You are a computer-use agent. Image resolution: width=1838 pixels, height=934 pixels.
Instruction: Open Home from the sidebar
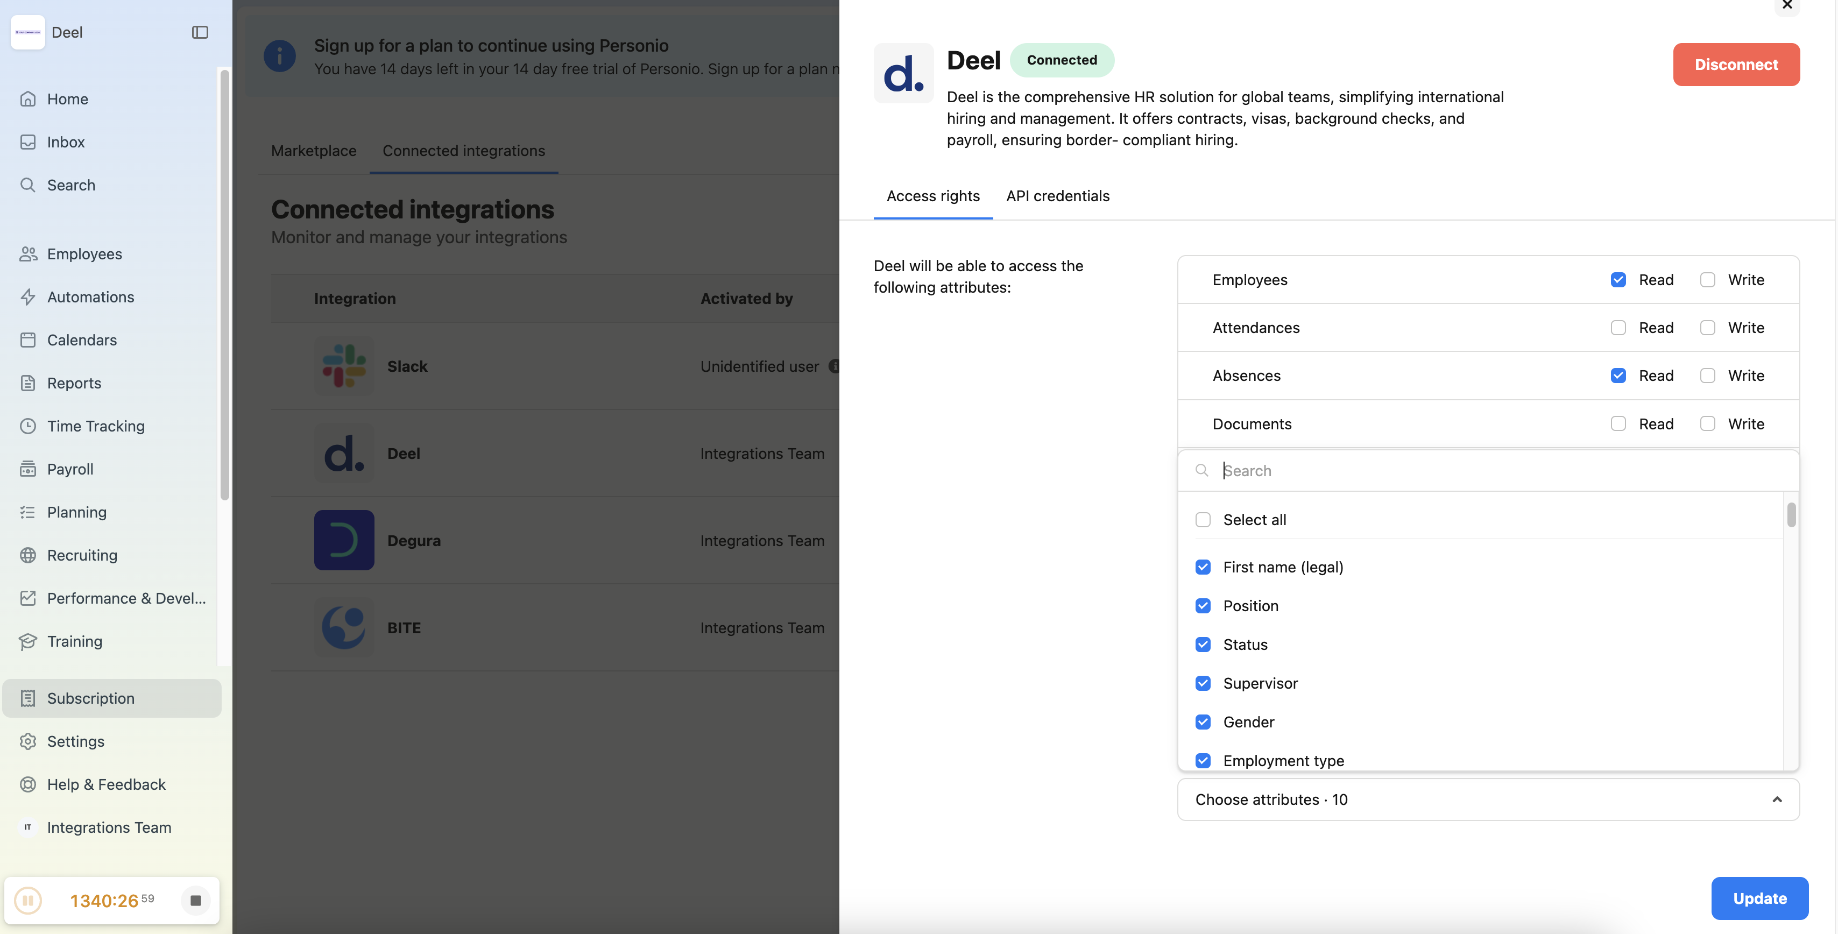pyautogui.click(x=67, y=98)
